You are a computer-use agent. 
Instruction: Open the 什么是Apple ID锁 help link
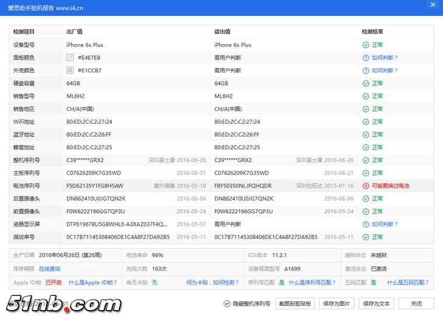point(91,282)
